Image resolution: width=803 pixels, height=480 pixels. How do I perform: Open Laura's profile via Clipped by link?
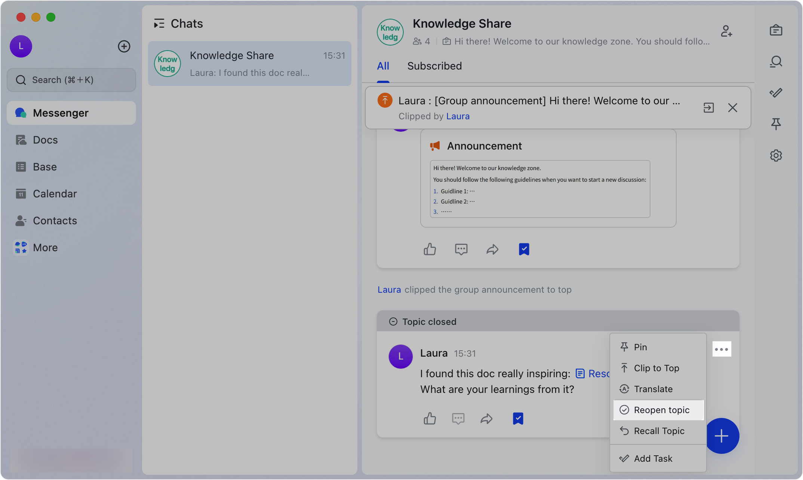click(458, 116)
